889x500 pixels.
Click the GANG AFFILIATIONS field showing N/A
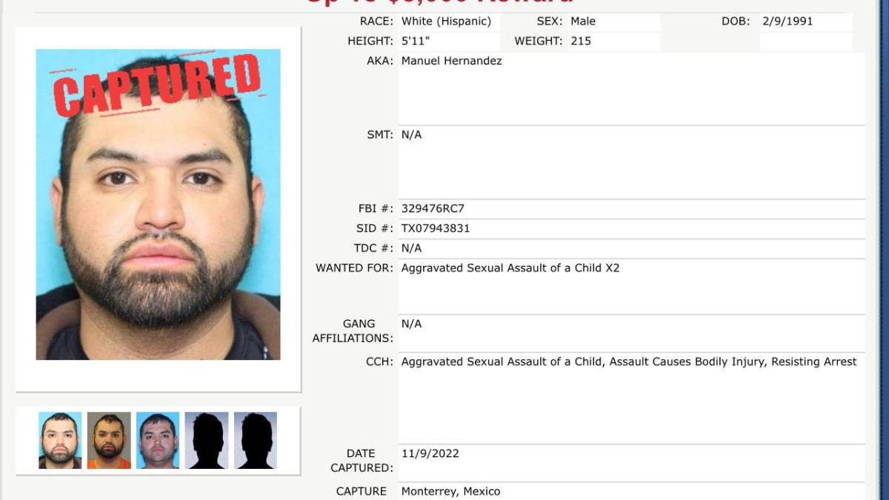tap(631, 333)
